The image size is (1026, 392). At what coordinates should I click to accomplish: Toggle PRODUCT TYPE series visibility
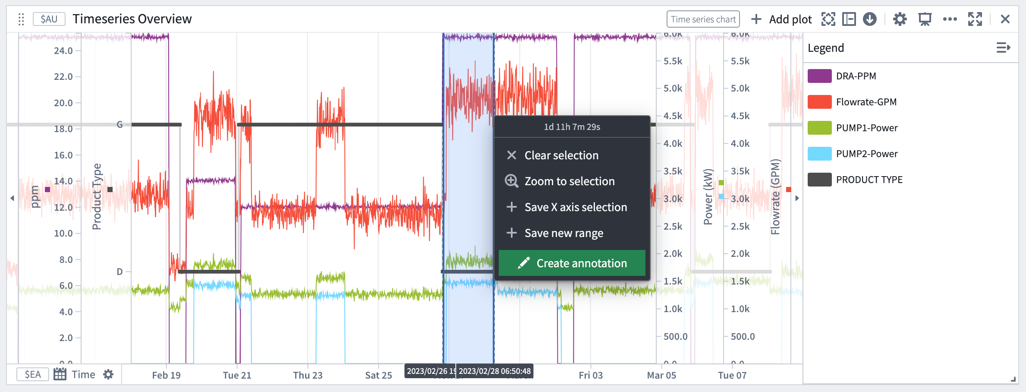869,180
